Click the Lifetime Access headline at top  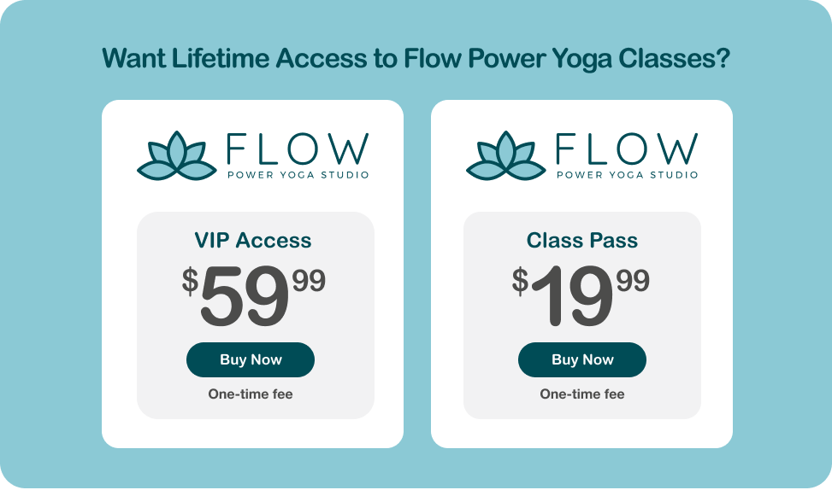click(416, 59)
